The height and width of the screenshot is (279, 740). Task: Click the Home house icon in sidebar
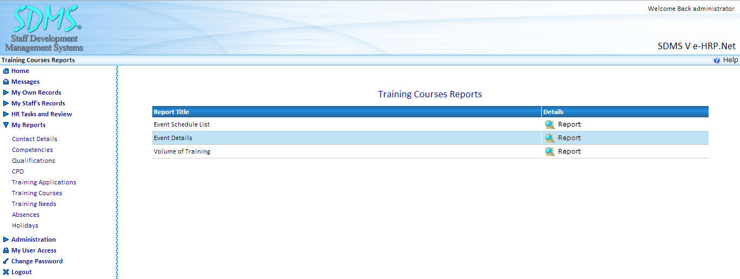click(x=6, y=71)
